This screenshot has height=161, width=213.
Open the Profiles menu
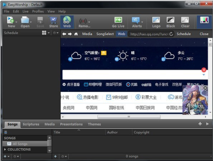(38, 11)
